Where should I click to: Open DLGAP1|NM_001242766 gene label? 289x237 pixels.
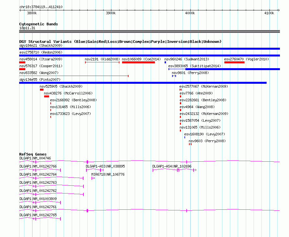pos(38,166)
